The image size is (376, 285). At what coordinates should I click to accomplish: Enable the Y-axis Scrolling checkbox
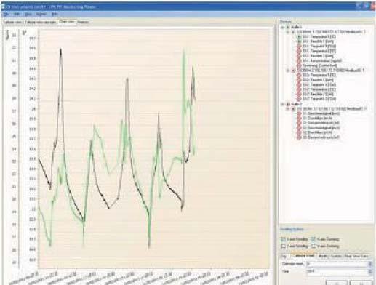283,246
